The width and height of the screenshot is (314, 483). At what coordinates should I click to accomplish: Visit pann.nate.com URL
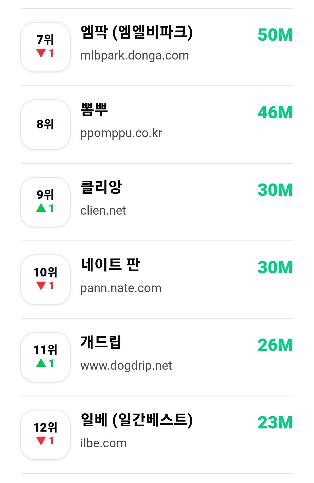coord(121,288)
